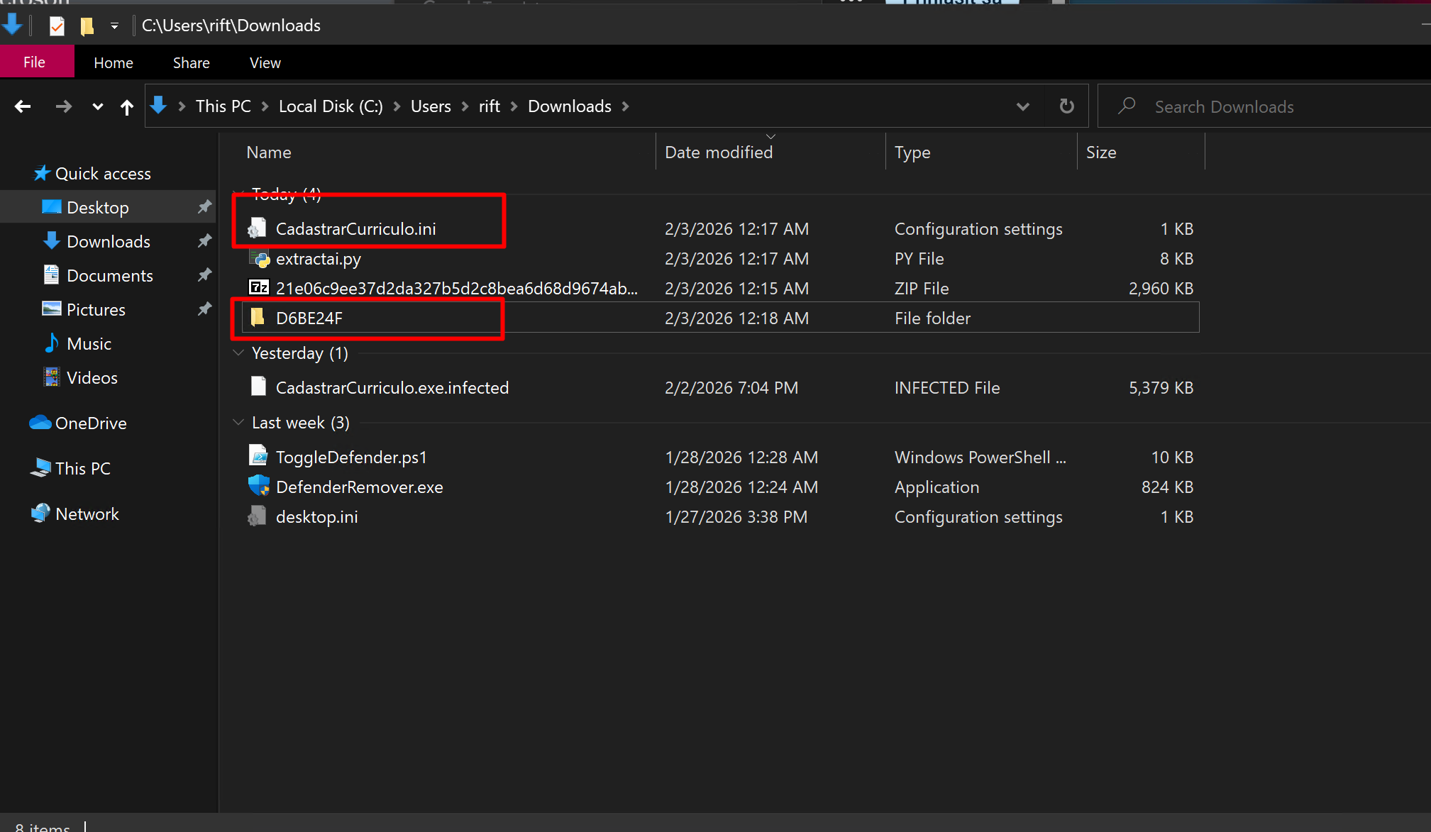The height and width of the screenshot is (832, 1431).
Task: Click the shield icon of DefenderRemover.exe
Action: (x=259, y=487)
